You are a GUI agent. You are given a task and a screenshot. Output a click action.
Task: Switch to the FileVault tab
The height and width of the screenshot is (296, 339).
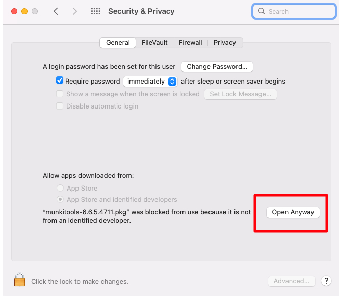[x=154, y=43]
